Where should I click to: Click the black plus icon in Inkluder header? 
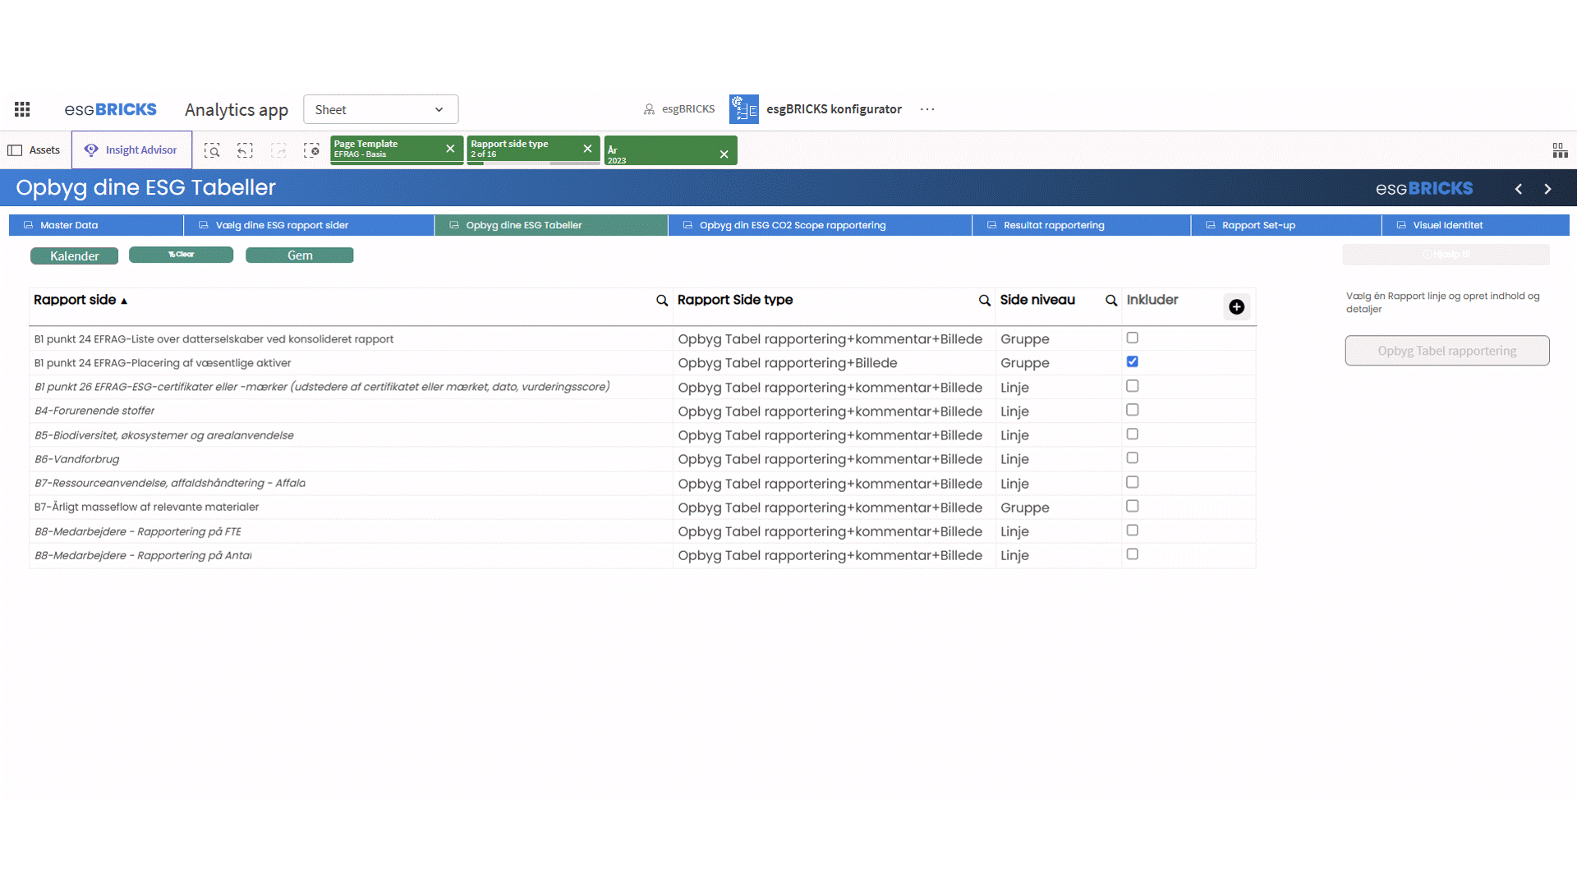click(x=1236, y=307)
